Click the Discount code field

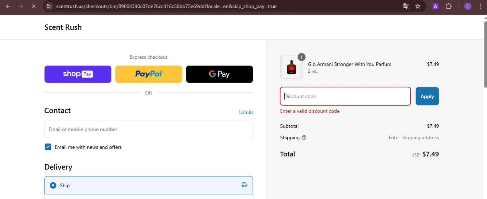[x=345, y=96]
